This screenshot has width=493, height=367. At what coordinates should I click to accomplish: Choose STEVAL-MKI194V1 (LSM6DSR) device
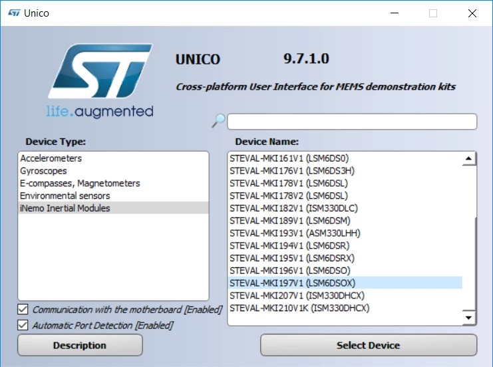[345, 245]
